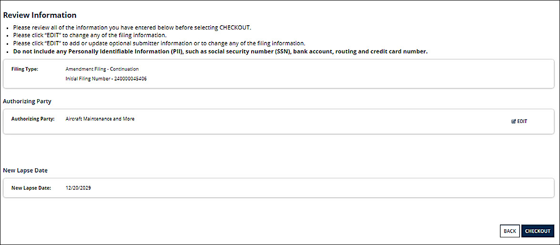Click the instruction mentioning optional submitter information
This screenshot has height=245, width=560.
click(159, 44)
